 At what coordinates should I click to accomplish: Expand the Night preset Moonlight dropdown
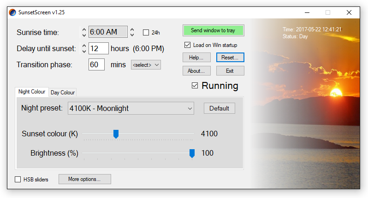131,108
